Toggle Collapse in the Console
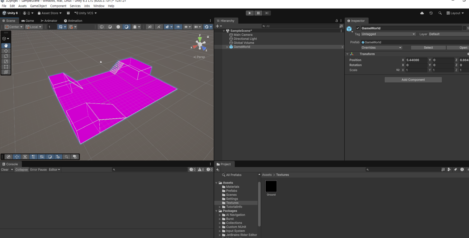Viewport: 469px width, 238px height. (21, 170)
